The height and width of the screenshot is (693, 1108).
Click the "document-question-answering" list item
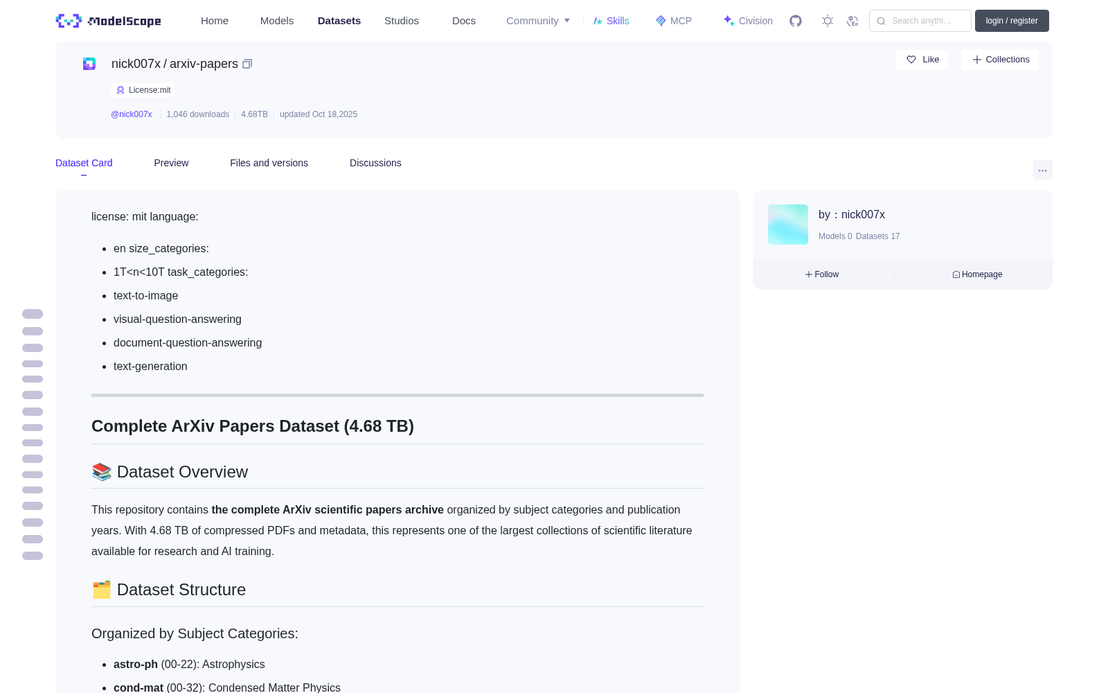click(188, 343)
